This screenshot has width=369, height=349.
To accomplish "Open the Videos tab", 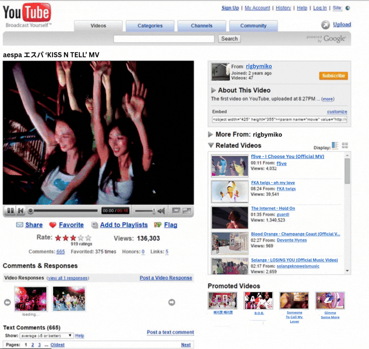I will [x=98, y=26].
